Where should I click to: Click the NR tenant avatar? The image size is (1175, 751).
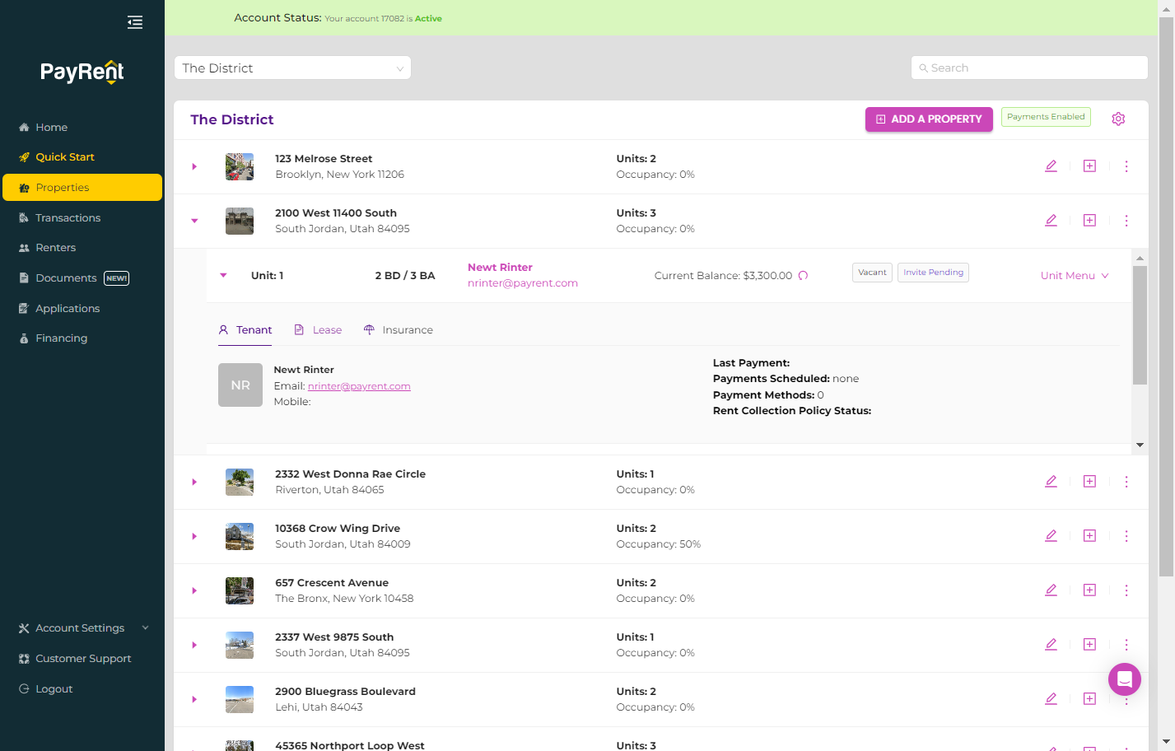(x=240, y=385)
